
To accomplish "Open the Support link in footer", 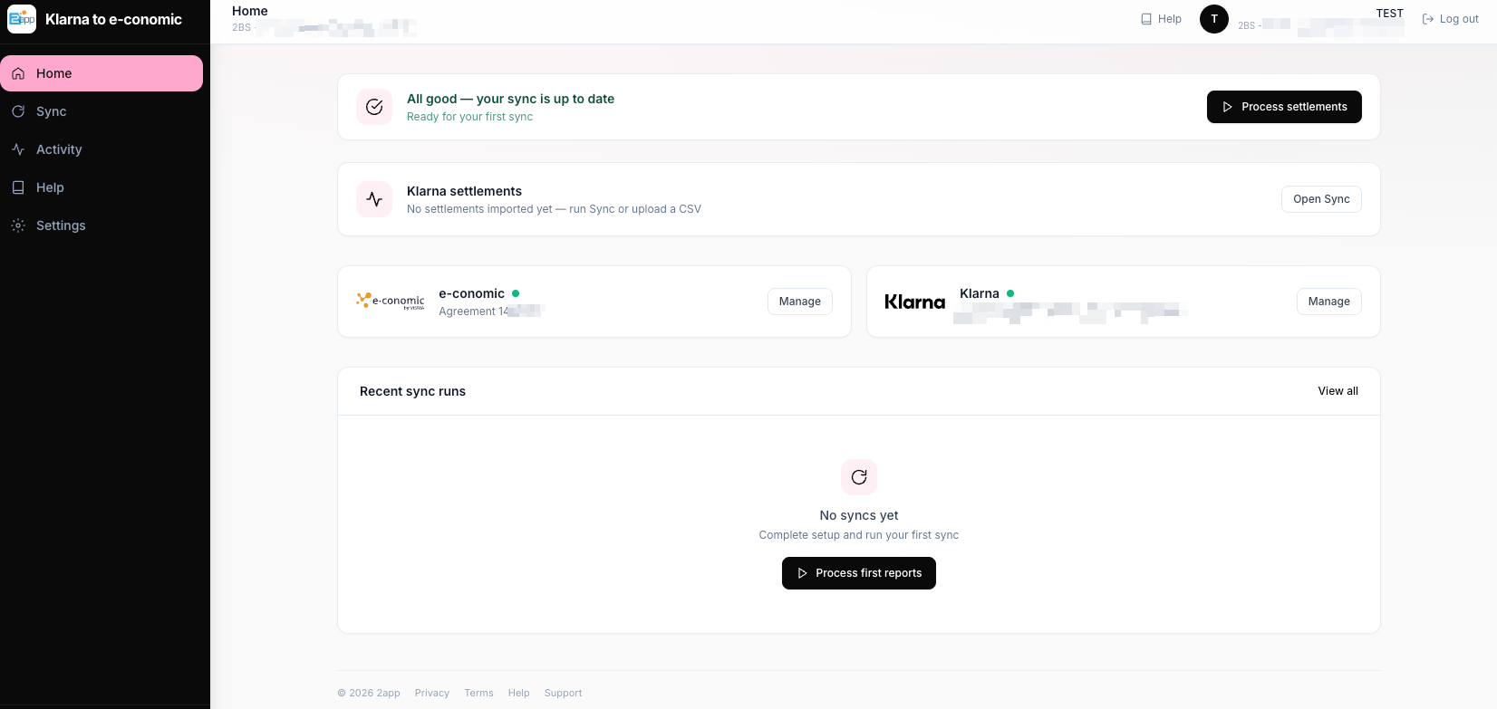I will click(564, 694).
